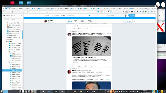This screenshot has width=166, height=93.
Task: Click the blue Twitter extension icon in toolbar
Action: (140, 12)
